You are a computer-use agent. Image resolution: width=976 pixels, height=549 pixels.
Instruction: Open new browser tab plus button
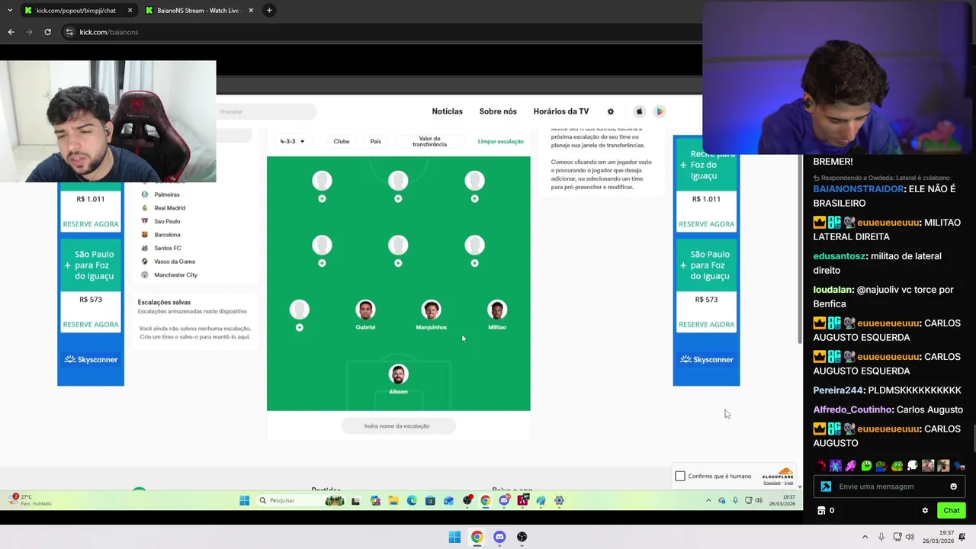coord(269,11)
